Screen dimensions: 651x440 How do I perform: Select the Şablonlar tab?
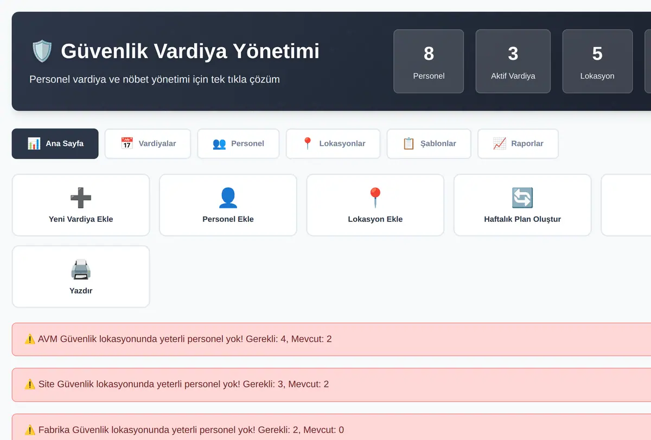click(x=429, y=144)
